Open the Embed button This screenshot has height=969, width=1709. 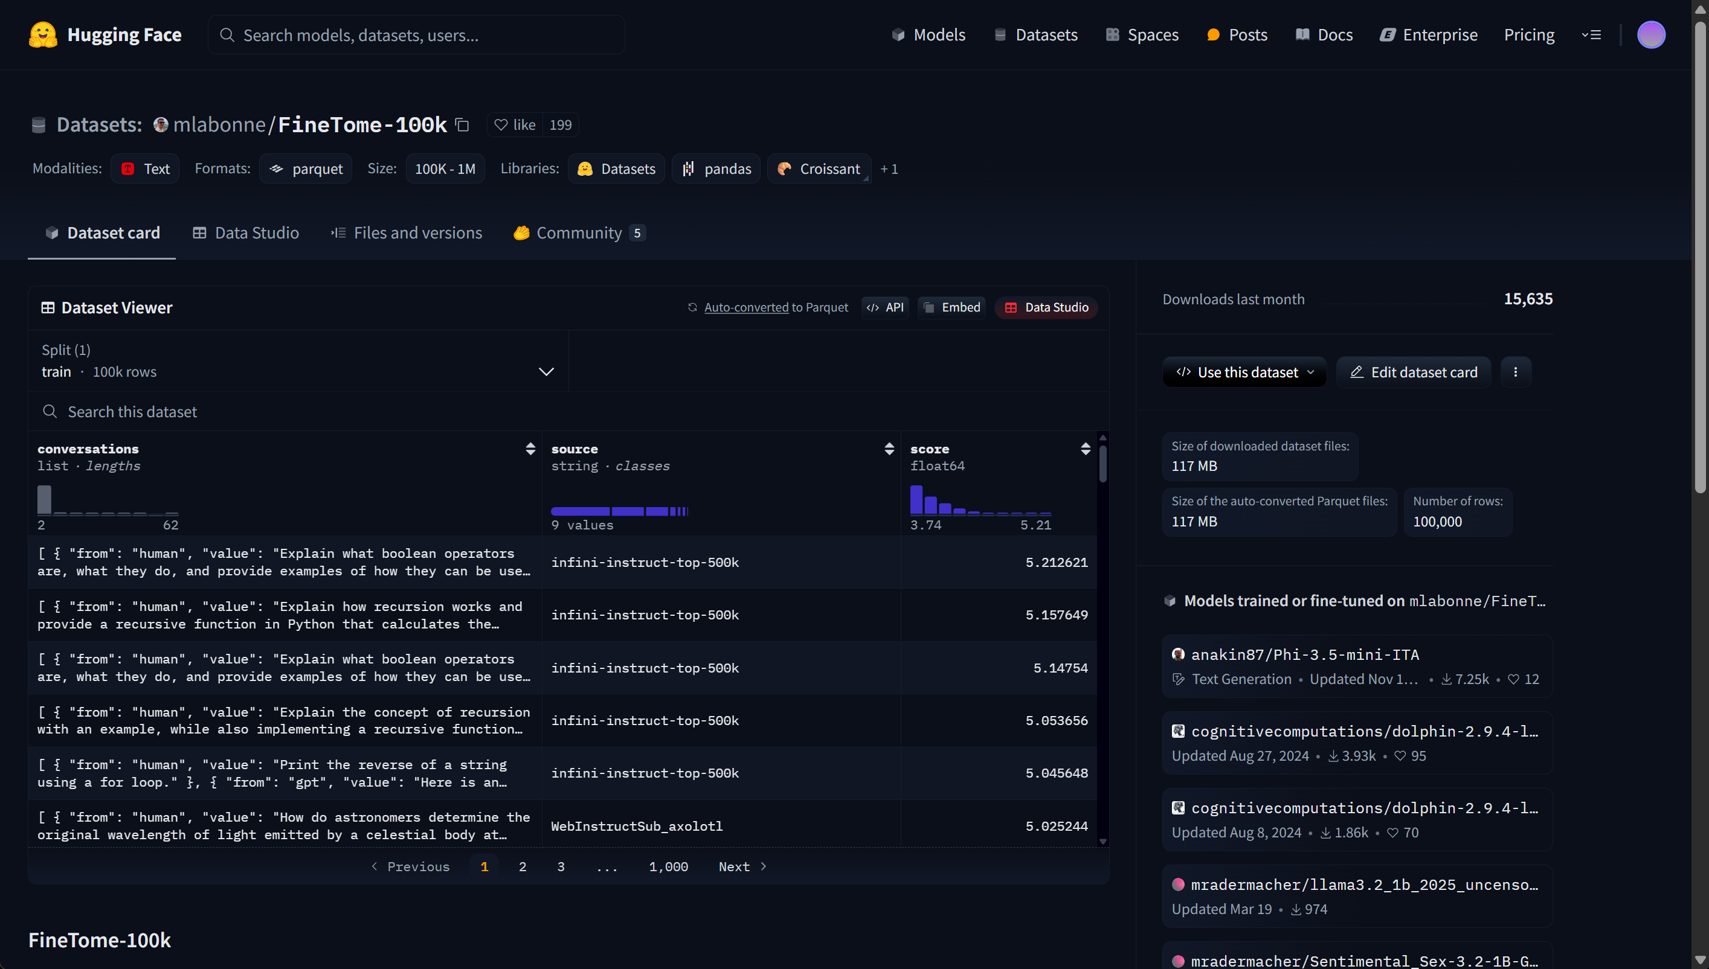point(951,307)
